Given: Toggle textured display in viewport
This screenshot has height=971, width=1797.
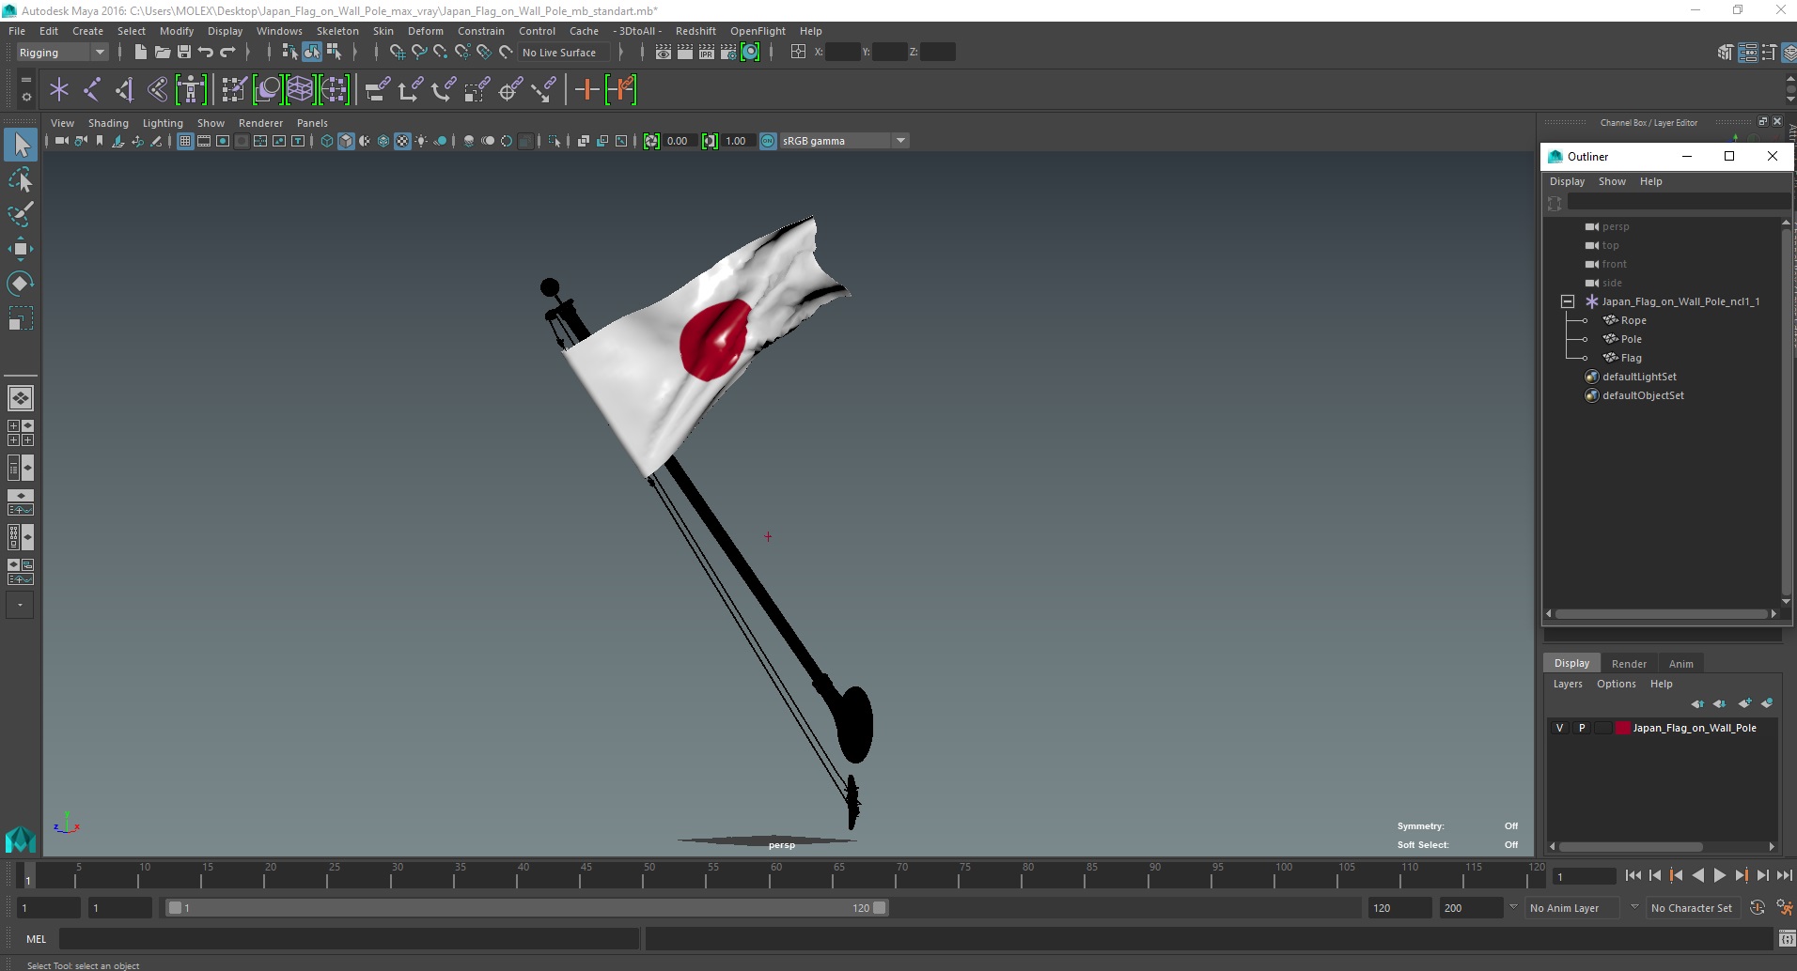Looking at the screenshot, I should 402,141.
